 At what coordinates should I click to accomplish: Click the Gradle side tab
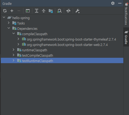(126, 37)
